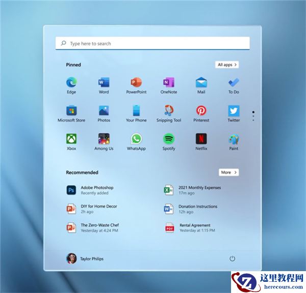Focus the Type here to search box
Screen dimensions: 306x293
click(152, 43)
